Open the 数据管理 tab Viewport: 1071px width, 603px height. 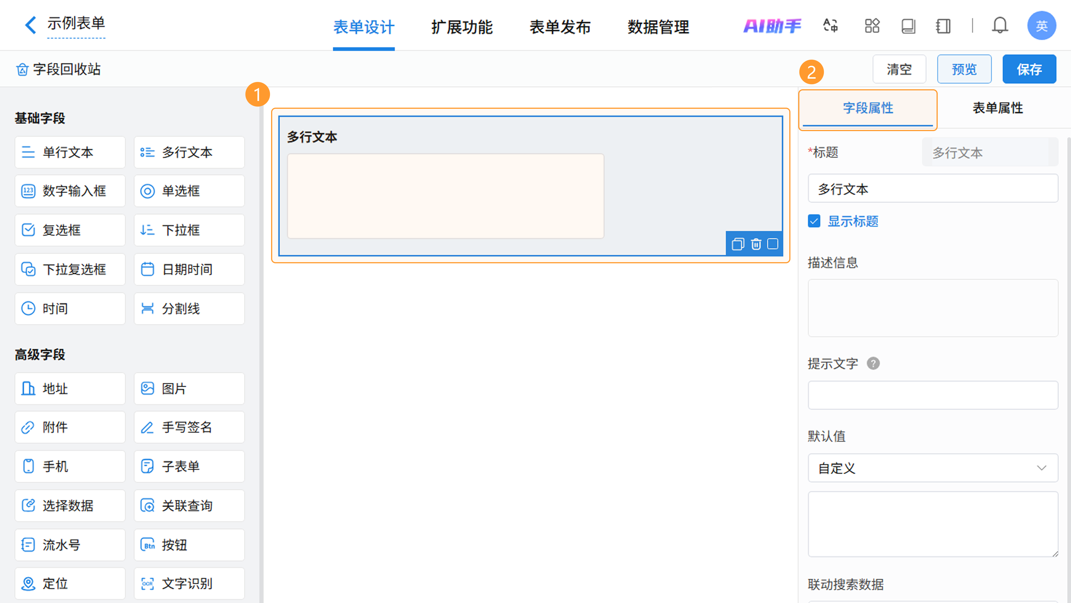pyautogui.click(x=658, y=27)
